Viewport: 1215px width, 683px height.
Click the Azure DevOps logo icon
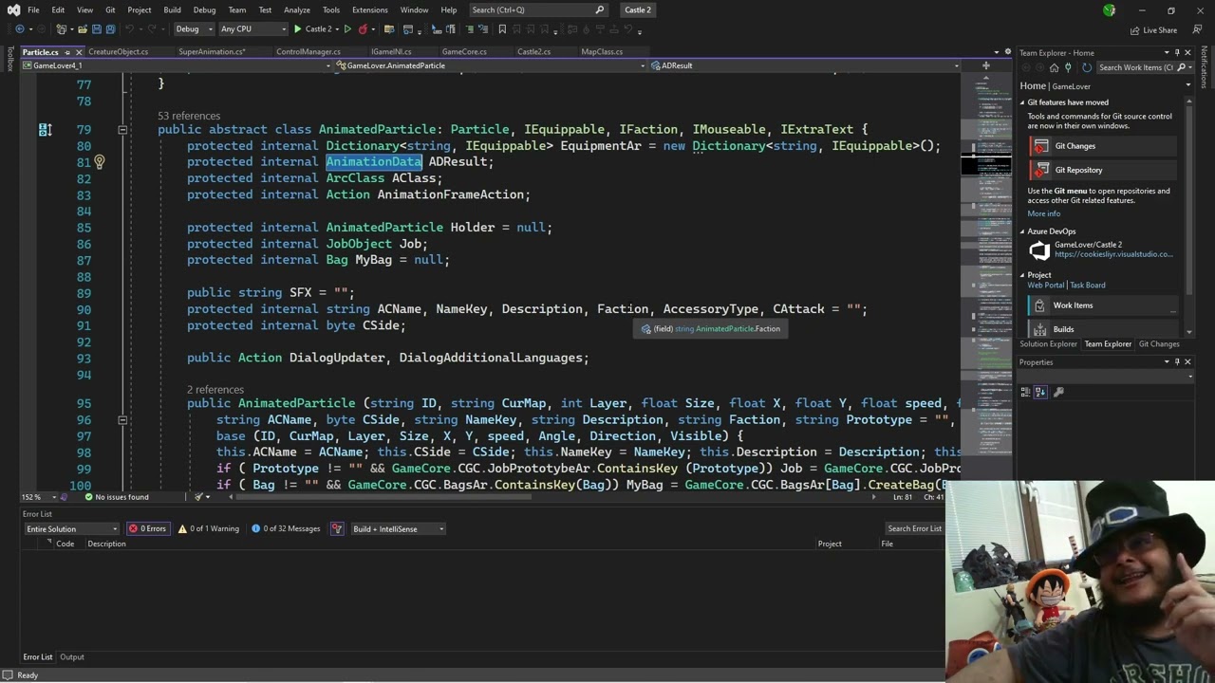(x=1039, y=250)
